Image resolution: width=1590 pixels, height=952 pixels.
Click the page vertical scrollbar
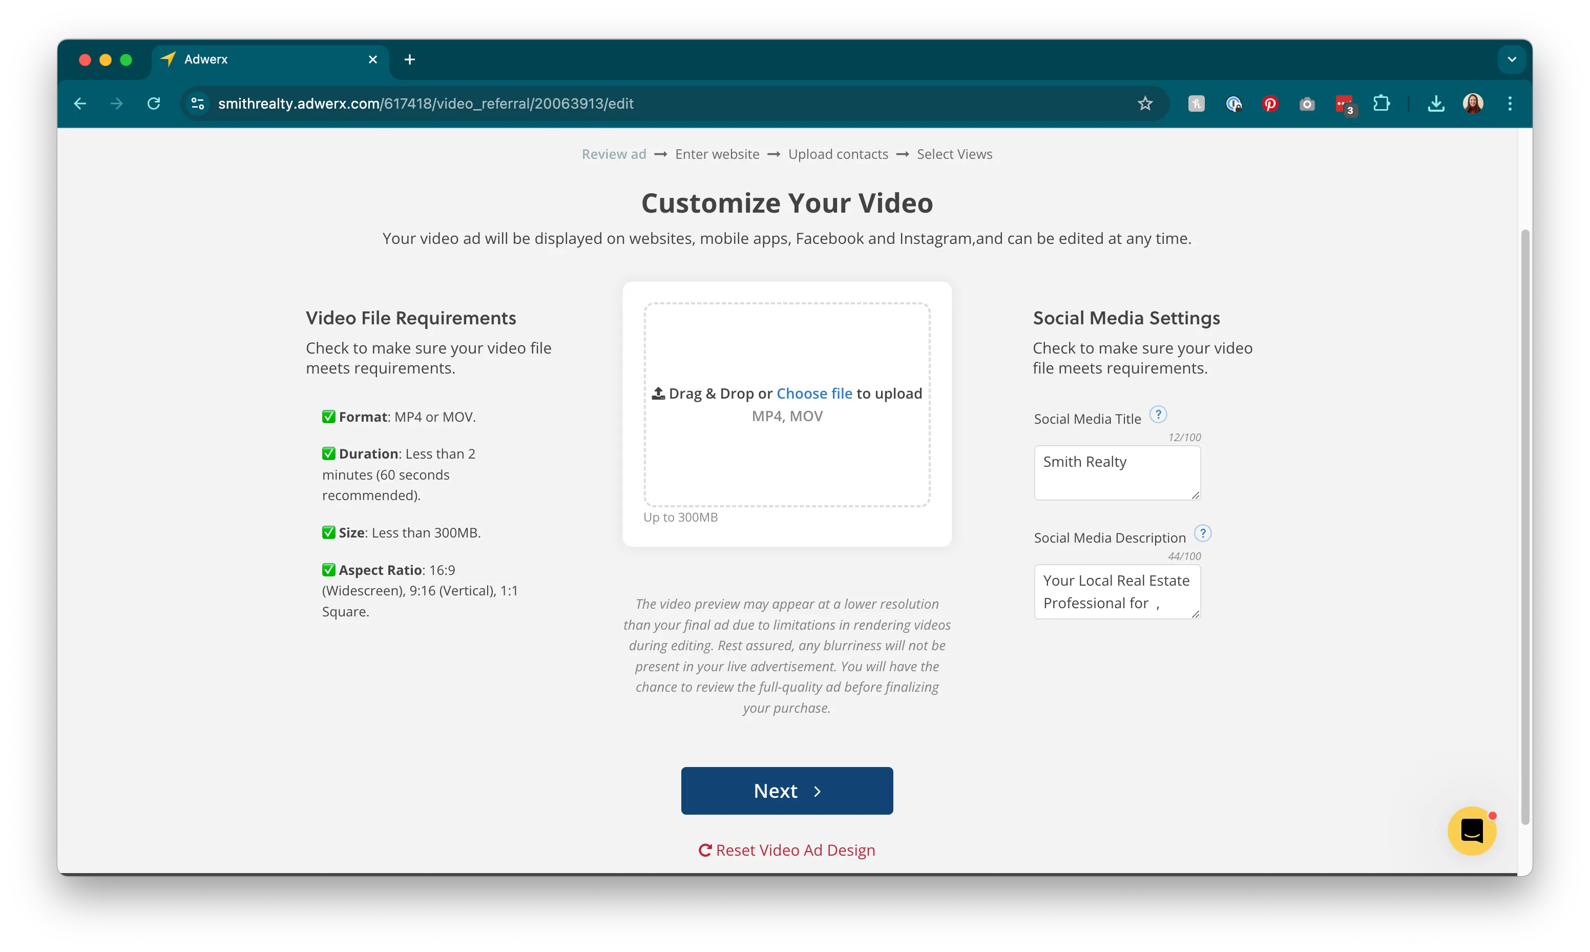point(1525,526)
